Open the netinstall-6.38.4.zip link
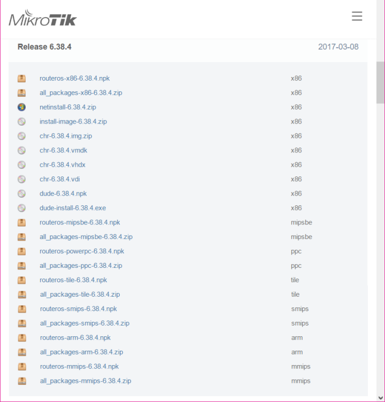 pos(68,107)
